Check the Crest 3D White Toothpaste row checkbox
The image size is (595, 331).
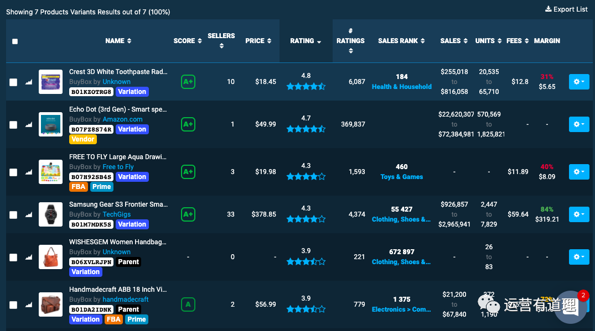click(x=13, y=82)
